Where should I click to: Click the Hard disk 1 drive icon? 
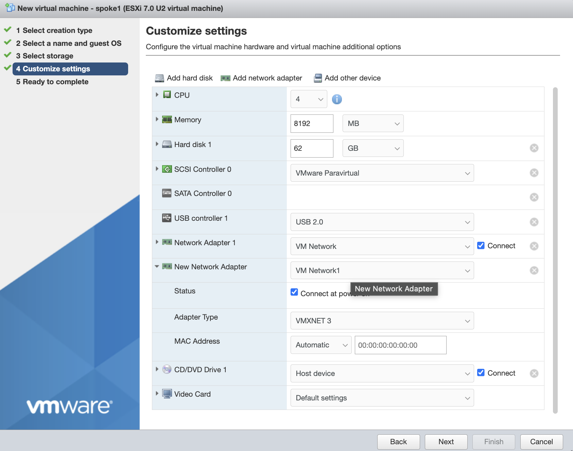point(167,144)
